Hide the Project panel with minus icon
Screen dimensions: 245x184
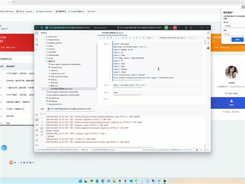point(95,33)
